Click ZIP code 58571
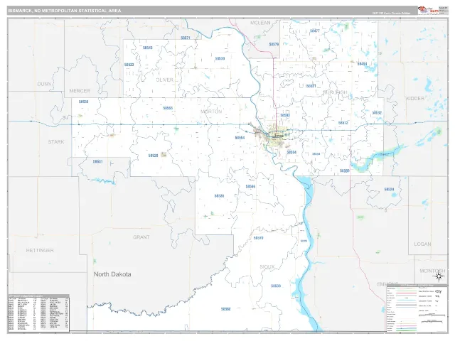 point(186,38)
